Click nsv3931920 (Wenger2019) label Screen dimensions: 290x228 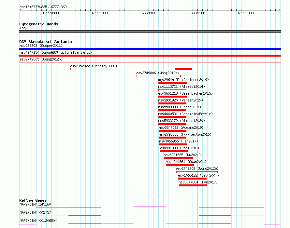[x=181, y=100]
